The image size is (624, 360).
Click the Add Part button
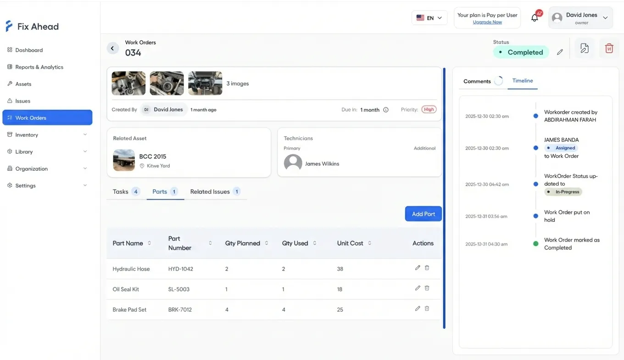click(x=423, y=214)
